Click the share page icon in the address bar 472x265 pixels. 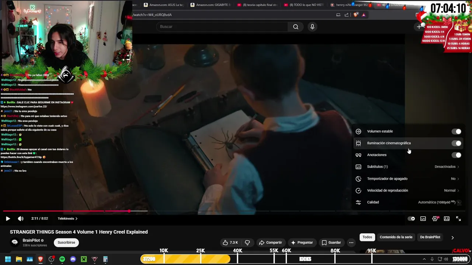pyautogui.click(x=347, y=15)
